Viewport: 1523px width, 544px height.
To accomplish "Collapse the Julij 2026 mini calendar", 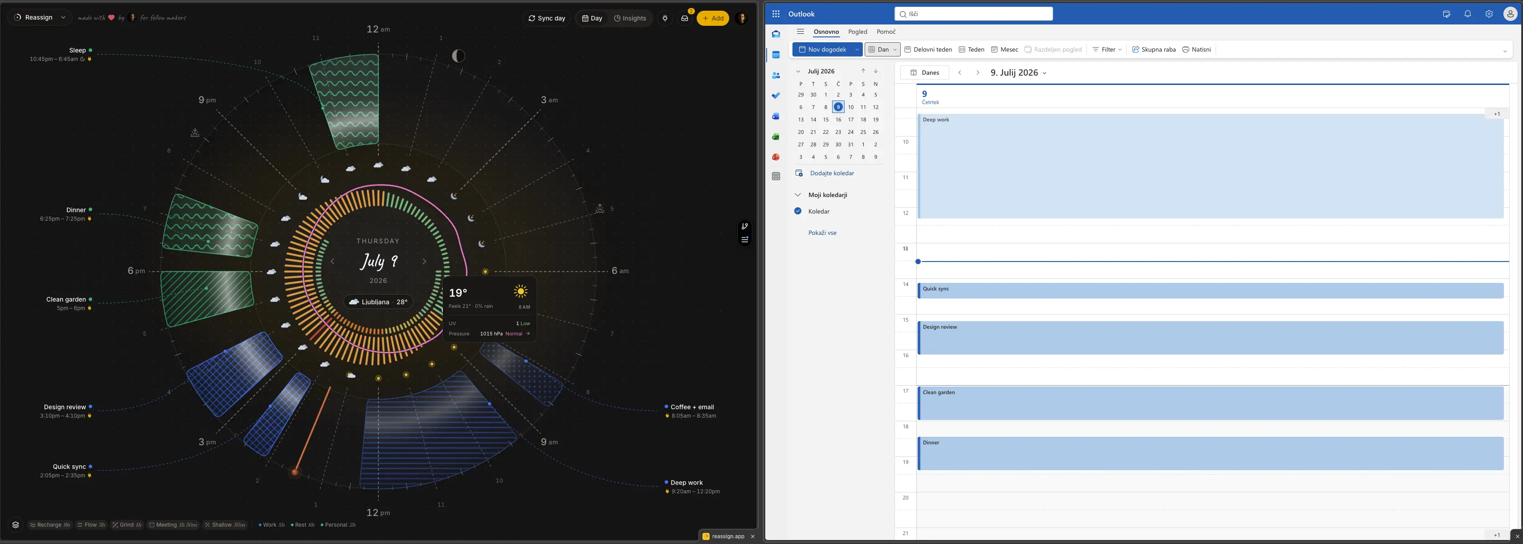I will tap(797, 72).
